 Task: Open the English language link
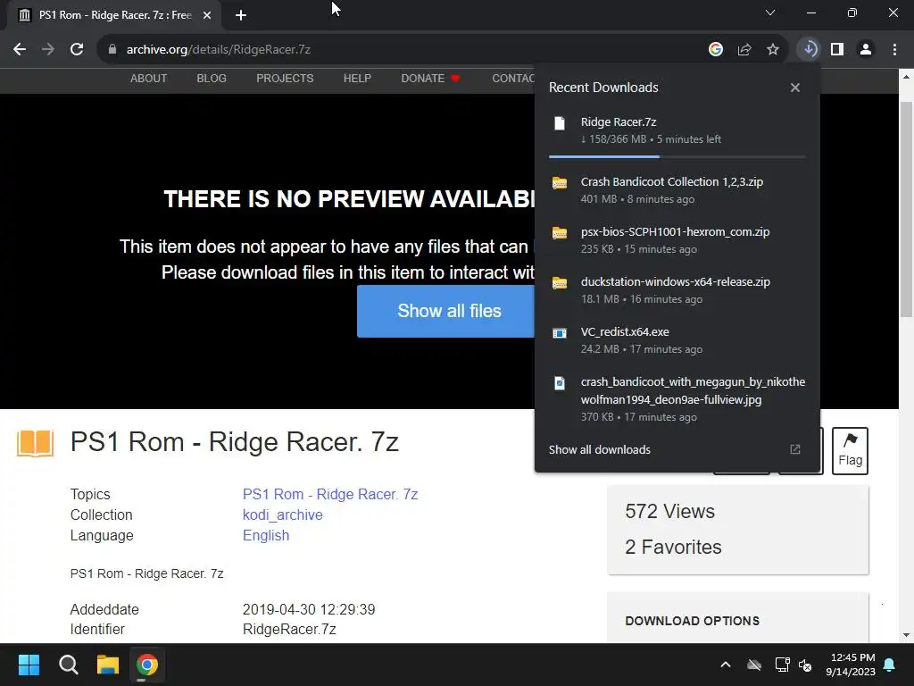[x=266, y=536]
